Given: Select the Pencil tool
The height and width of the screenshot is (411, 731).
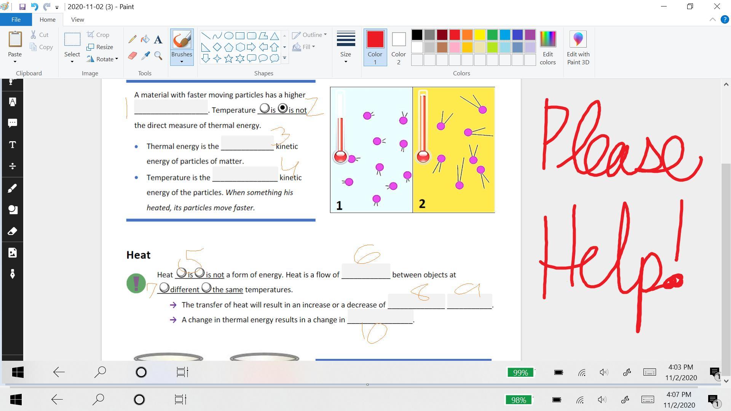Looking at the screenshot, I should pos(132,39).
